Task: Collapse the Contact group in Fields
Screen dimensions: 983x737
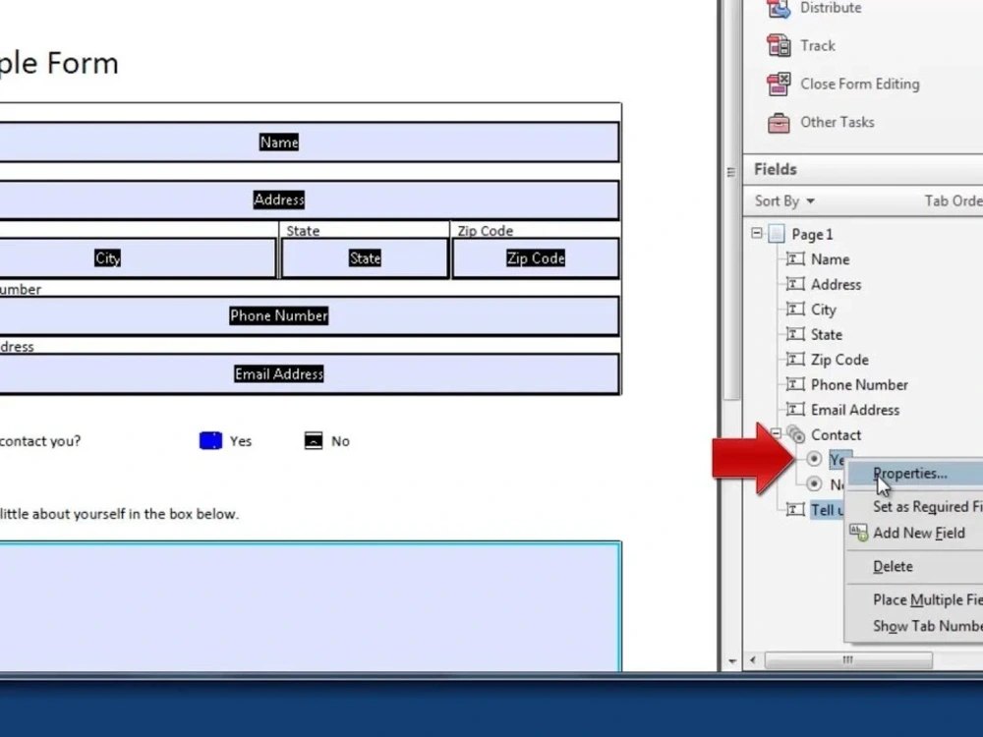Action: pyautogui.click(x=776, y=434)
